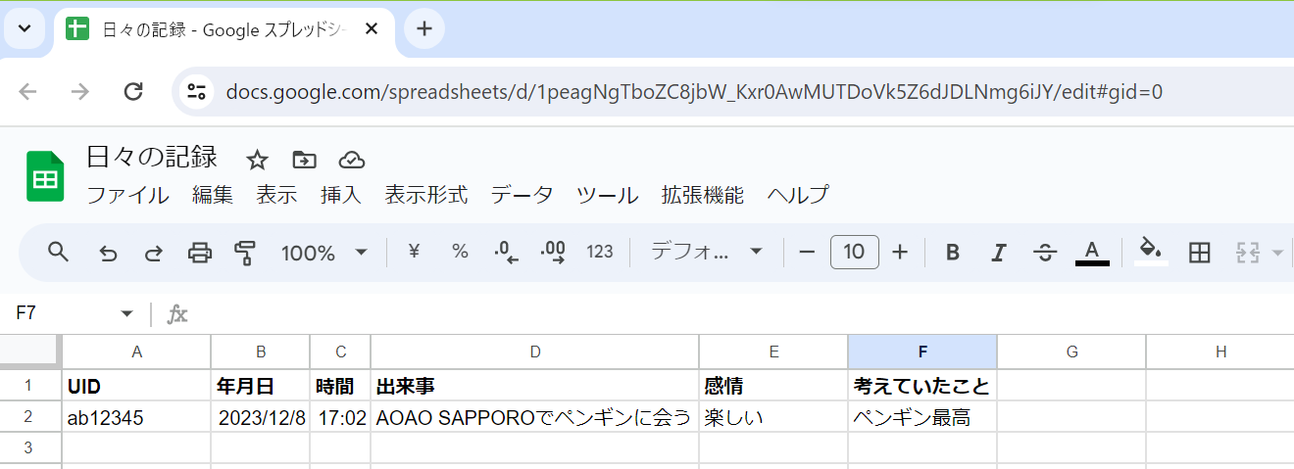Viewport: 1294px width, 469px height.
Task: Toggle strikethrough formatting
Action: click(x=1045, y=253)
